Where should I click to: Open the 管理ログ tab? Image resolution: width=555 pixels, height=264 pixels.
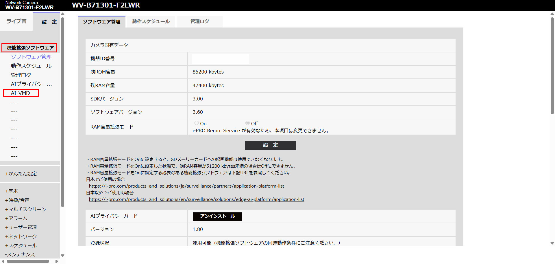click(x=199, y=21)
